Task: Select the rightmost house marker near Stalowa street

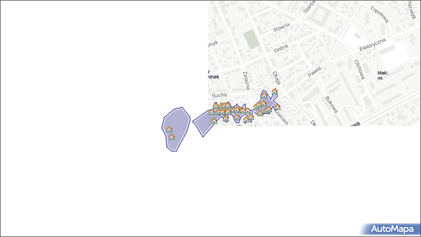Action: tap(277, 107)
